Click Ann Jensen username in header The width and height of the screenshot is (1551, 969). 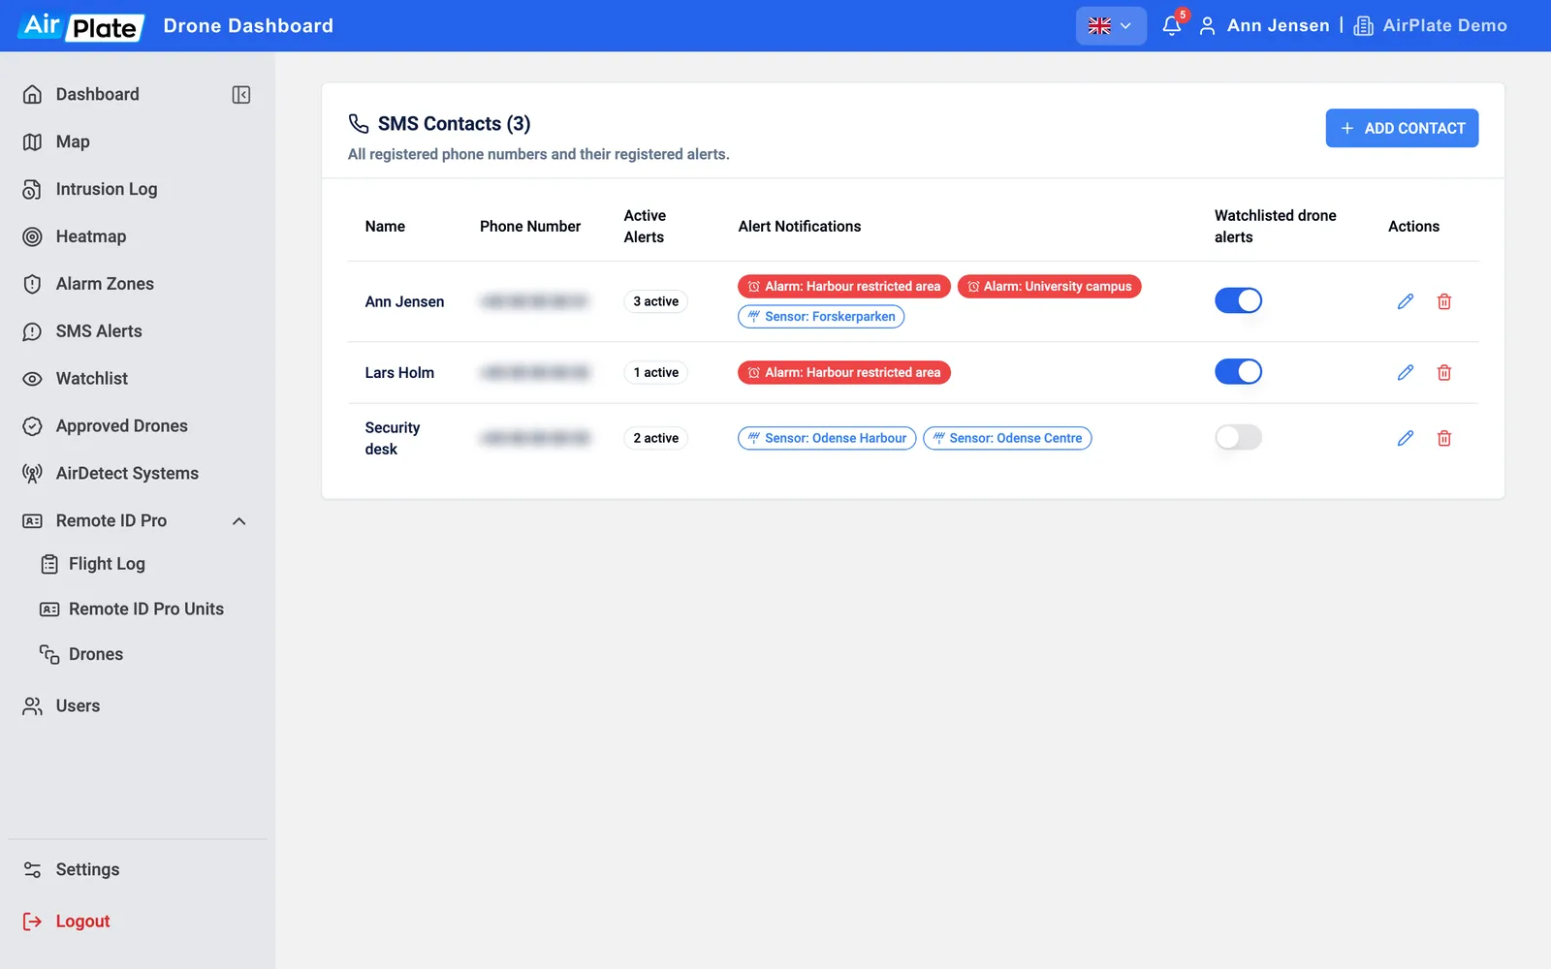pos(1278,26)
